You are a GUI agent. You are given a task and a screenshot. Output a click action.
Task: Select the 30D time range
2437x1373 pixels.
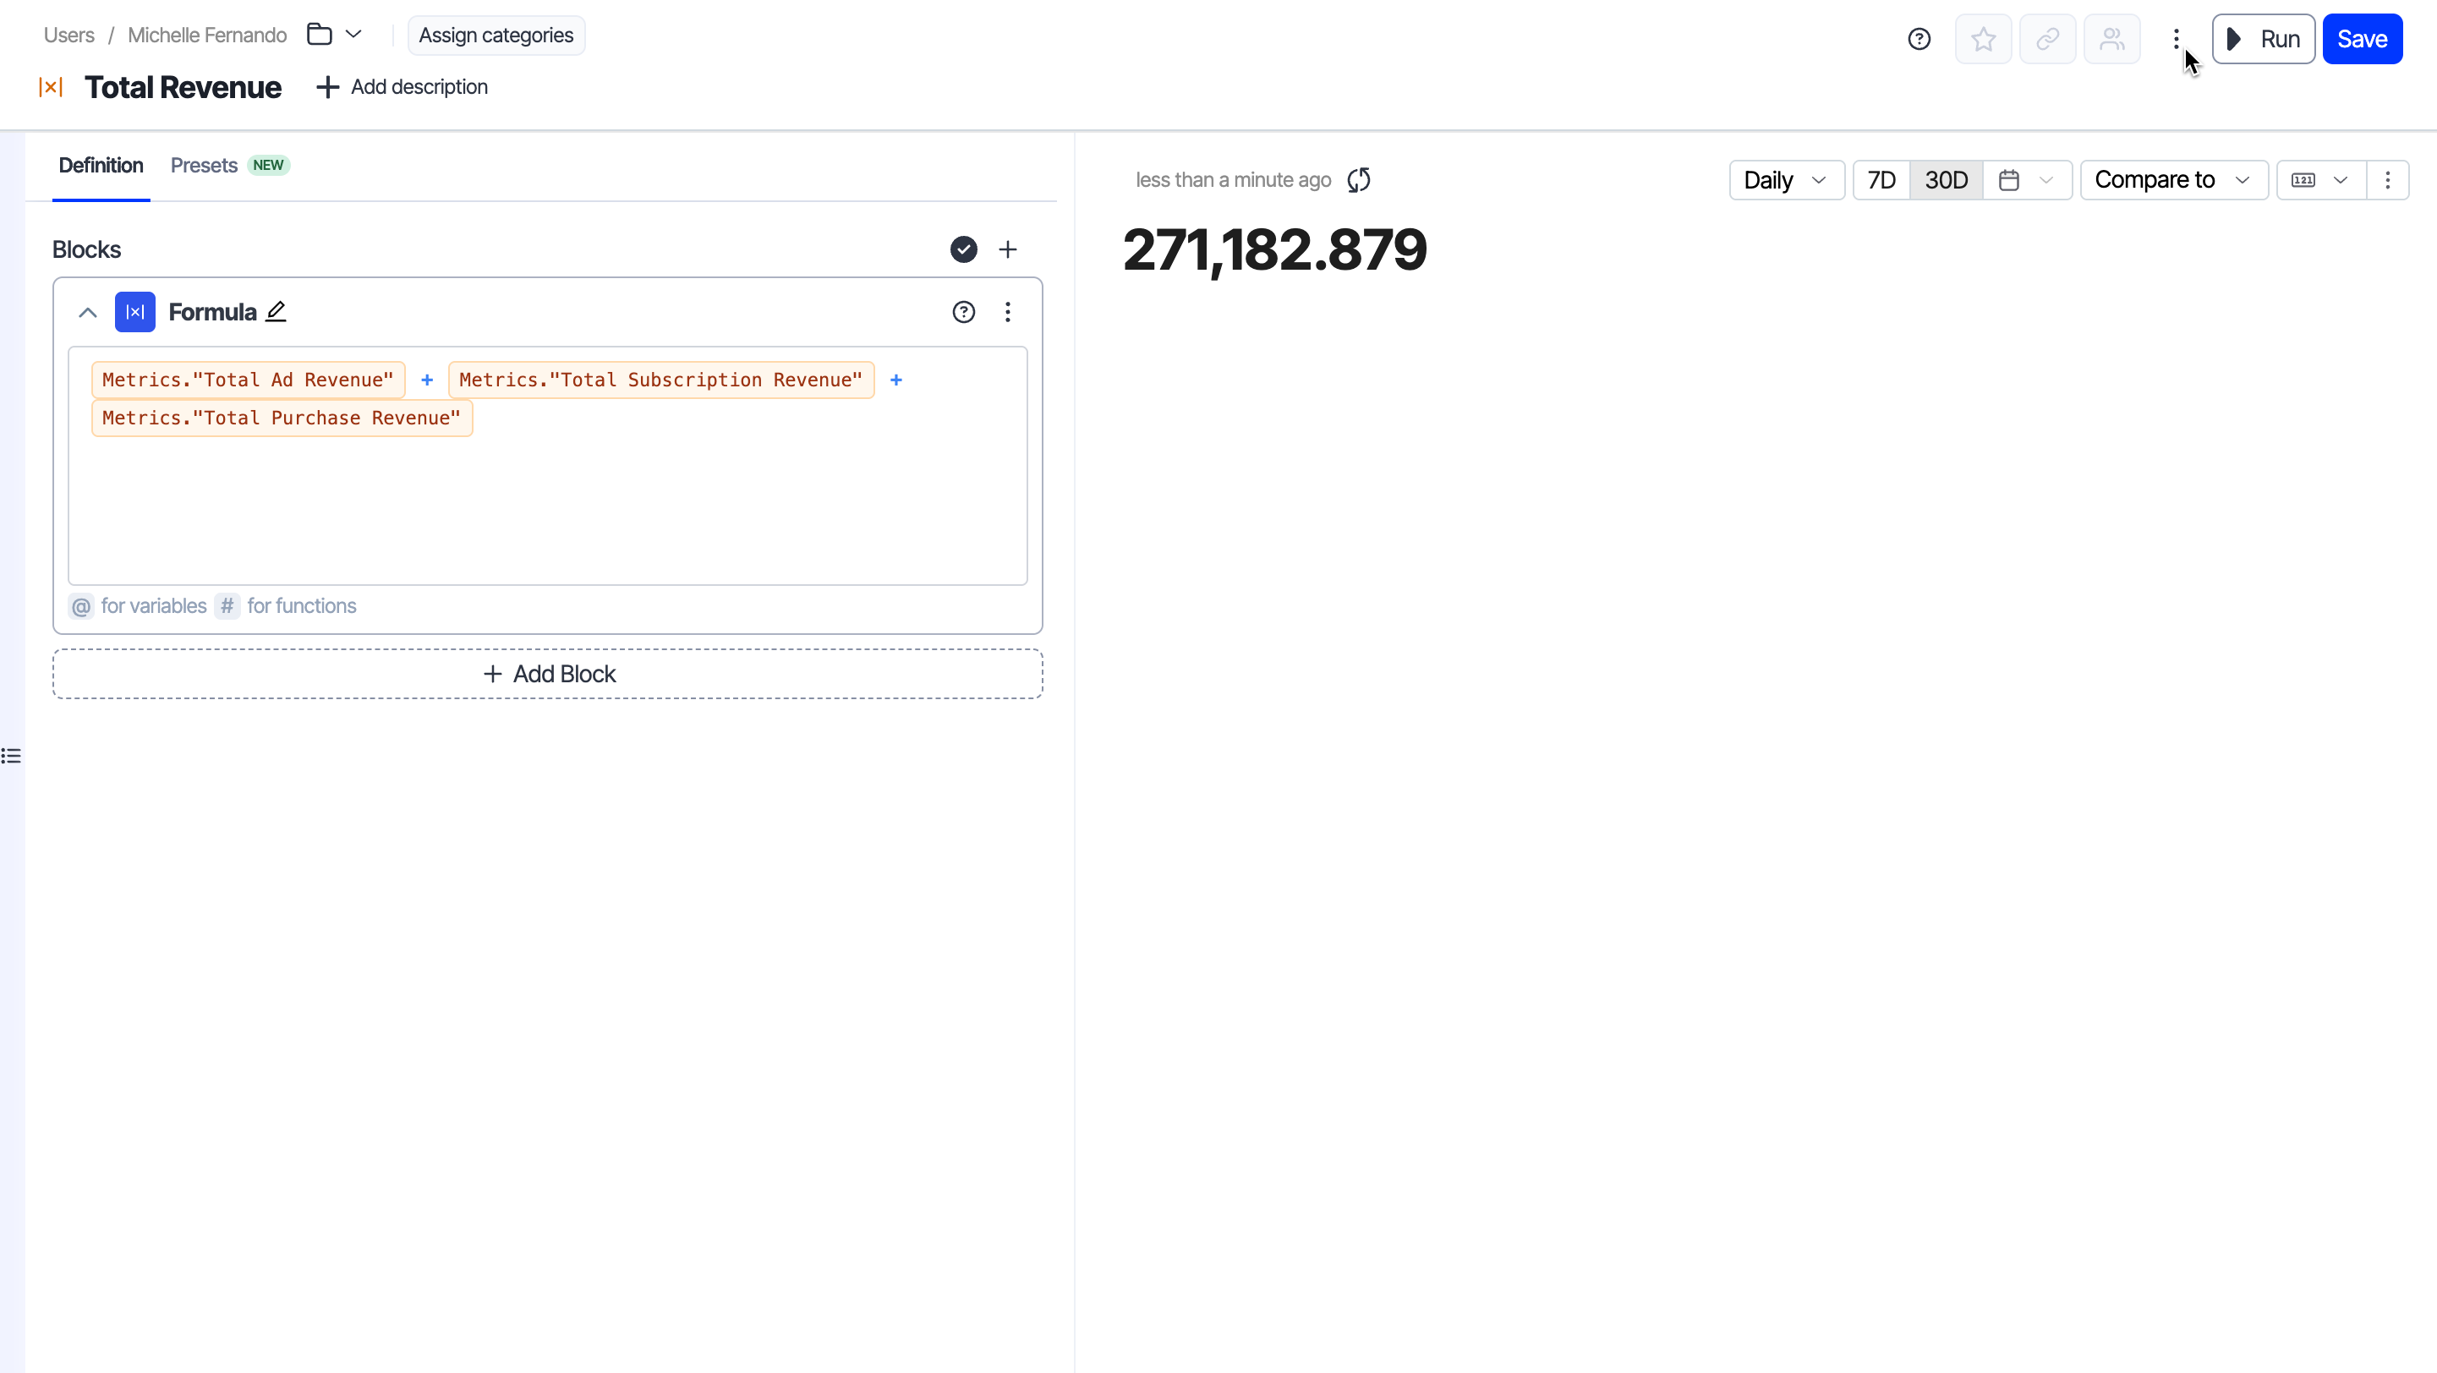pyautogui.click(x=1946, y=180)
